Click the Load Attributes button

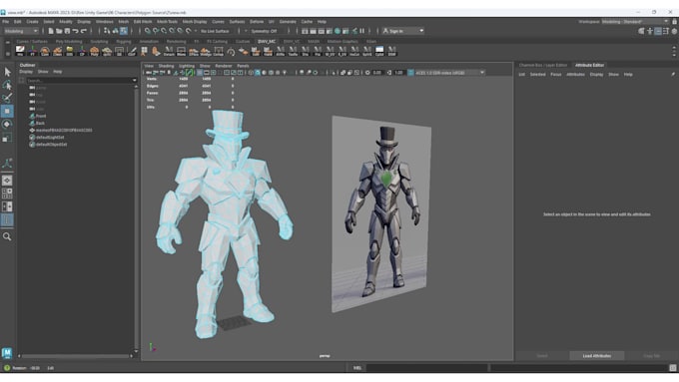point(597,356)
